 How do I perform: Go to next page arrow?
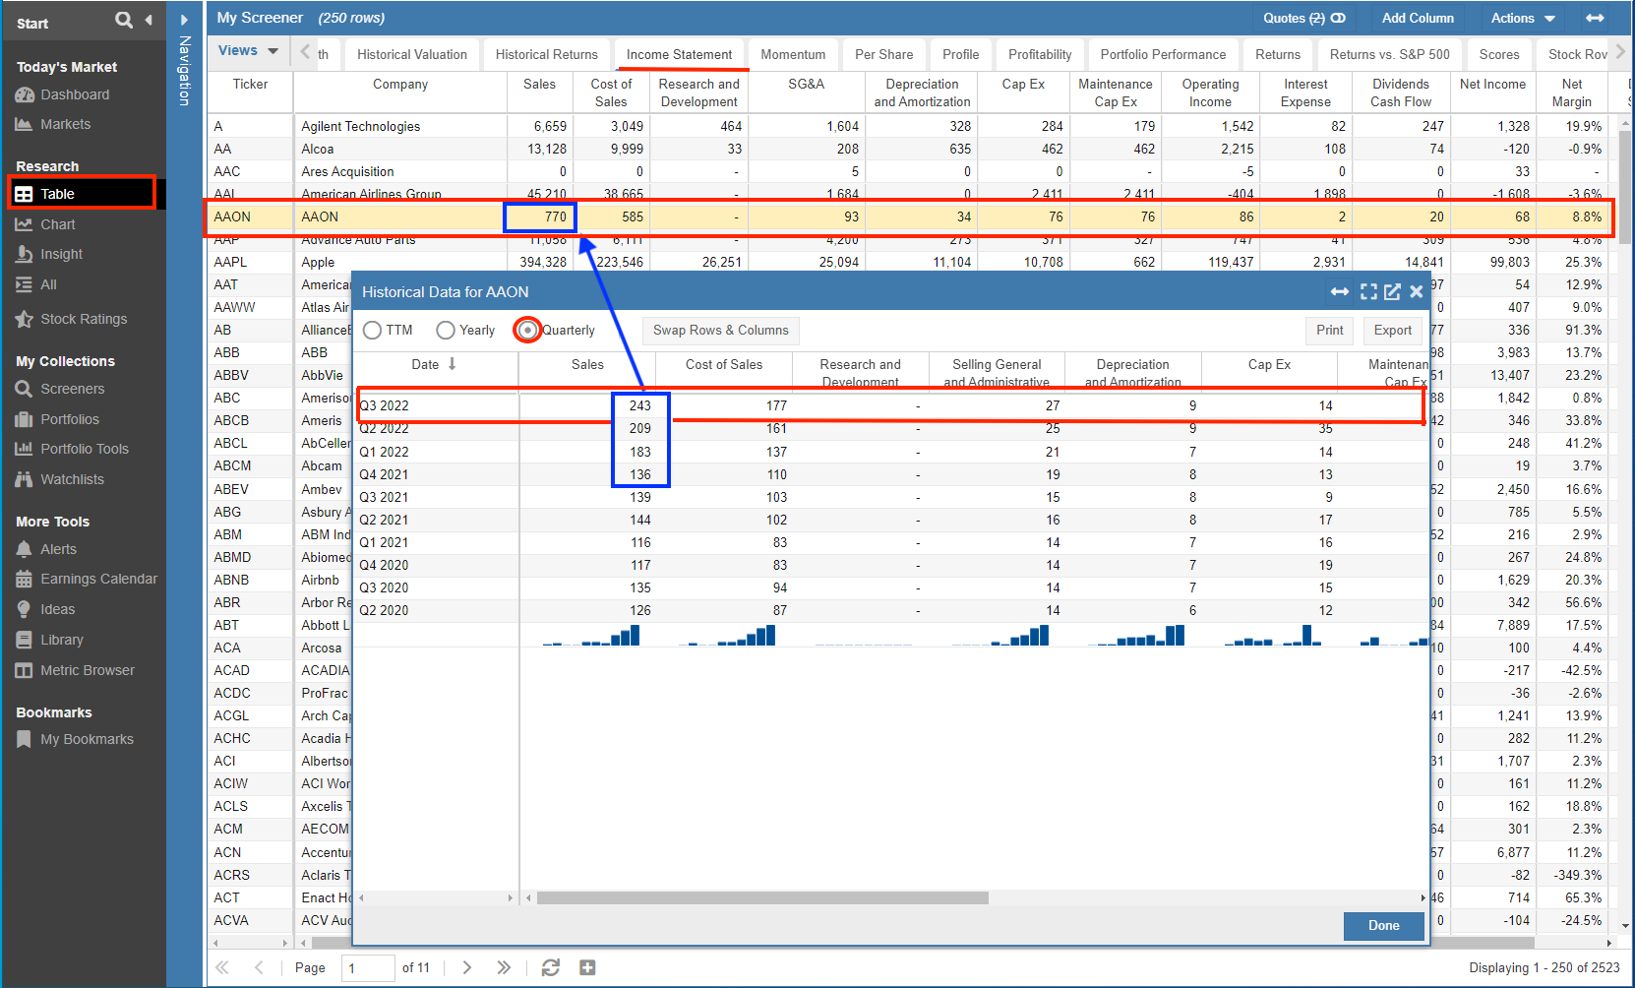(467, 967)
